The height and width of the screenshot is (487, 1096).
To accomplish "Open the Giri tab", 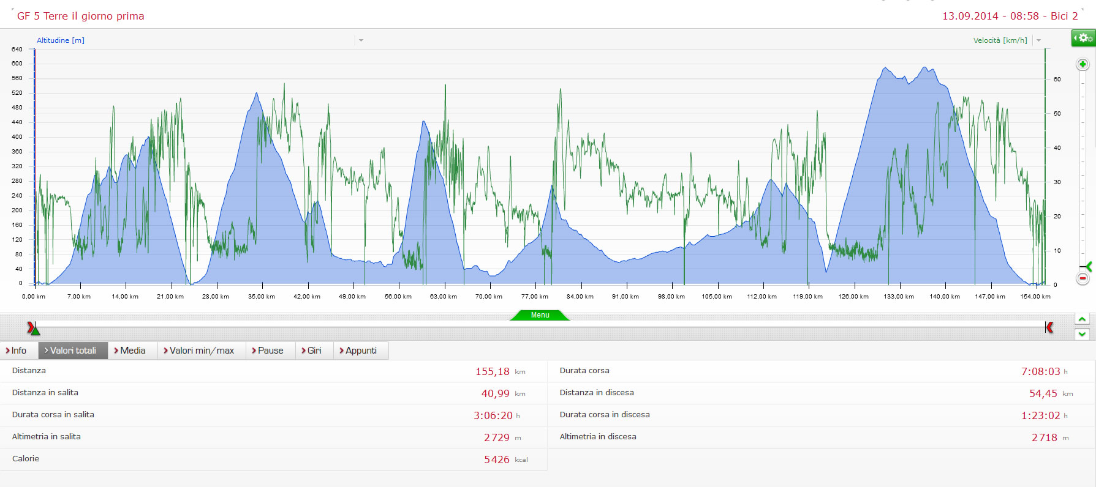I will point(314,351).
